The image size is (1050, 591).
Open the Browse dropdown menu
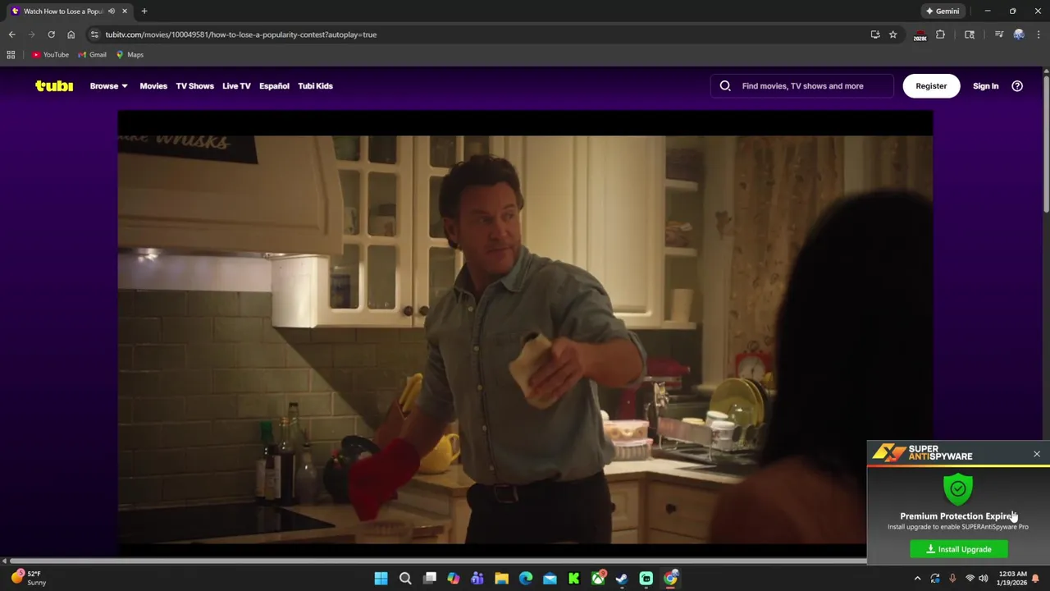click(108, 85)
